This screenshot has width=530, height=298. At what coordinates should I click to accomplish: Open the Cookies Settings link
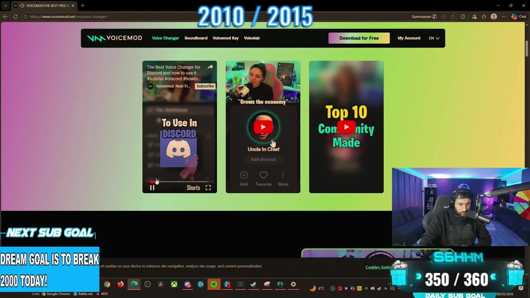point(379,267)
